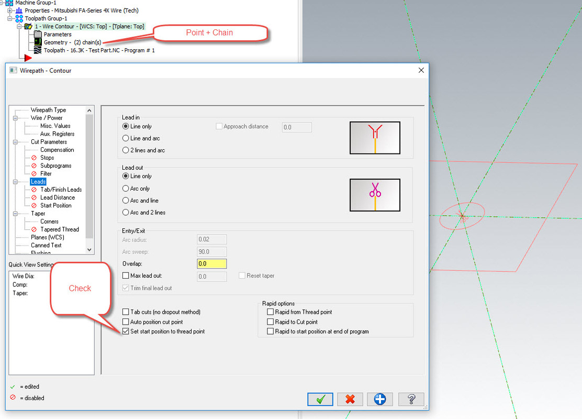Click the red insert arrow in toolpath tree
582x419 pixels.
(x=28, y=58)
